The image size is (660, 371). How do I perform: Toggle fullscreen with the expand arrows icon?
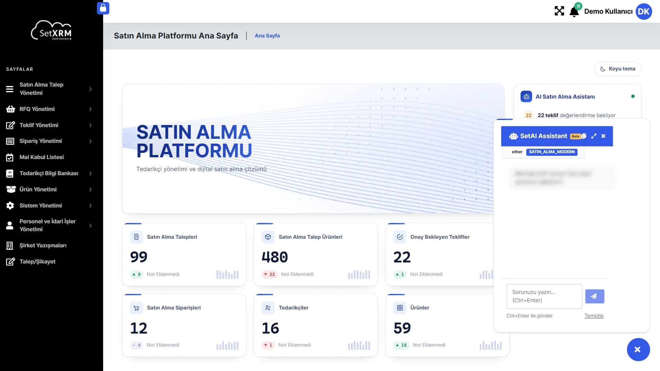pyautogui.click(x=559, y=11)
